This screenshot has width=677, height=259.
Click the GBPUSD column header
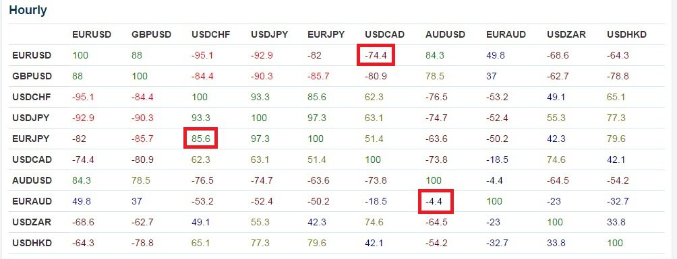(x=151, y=34)
